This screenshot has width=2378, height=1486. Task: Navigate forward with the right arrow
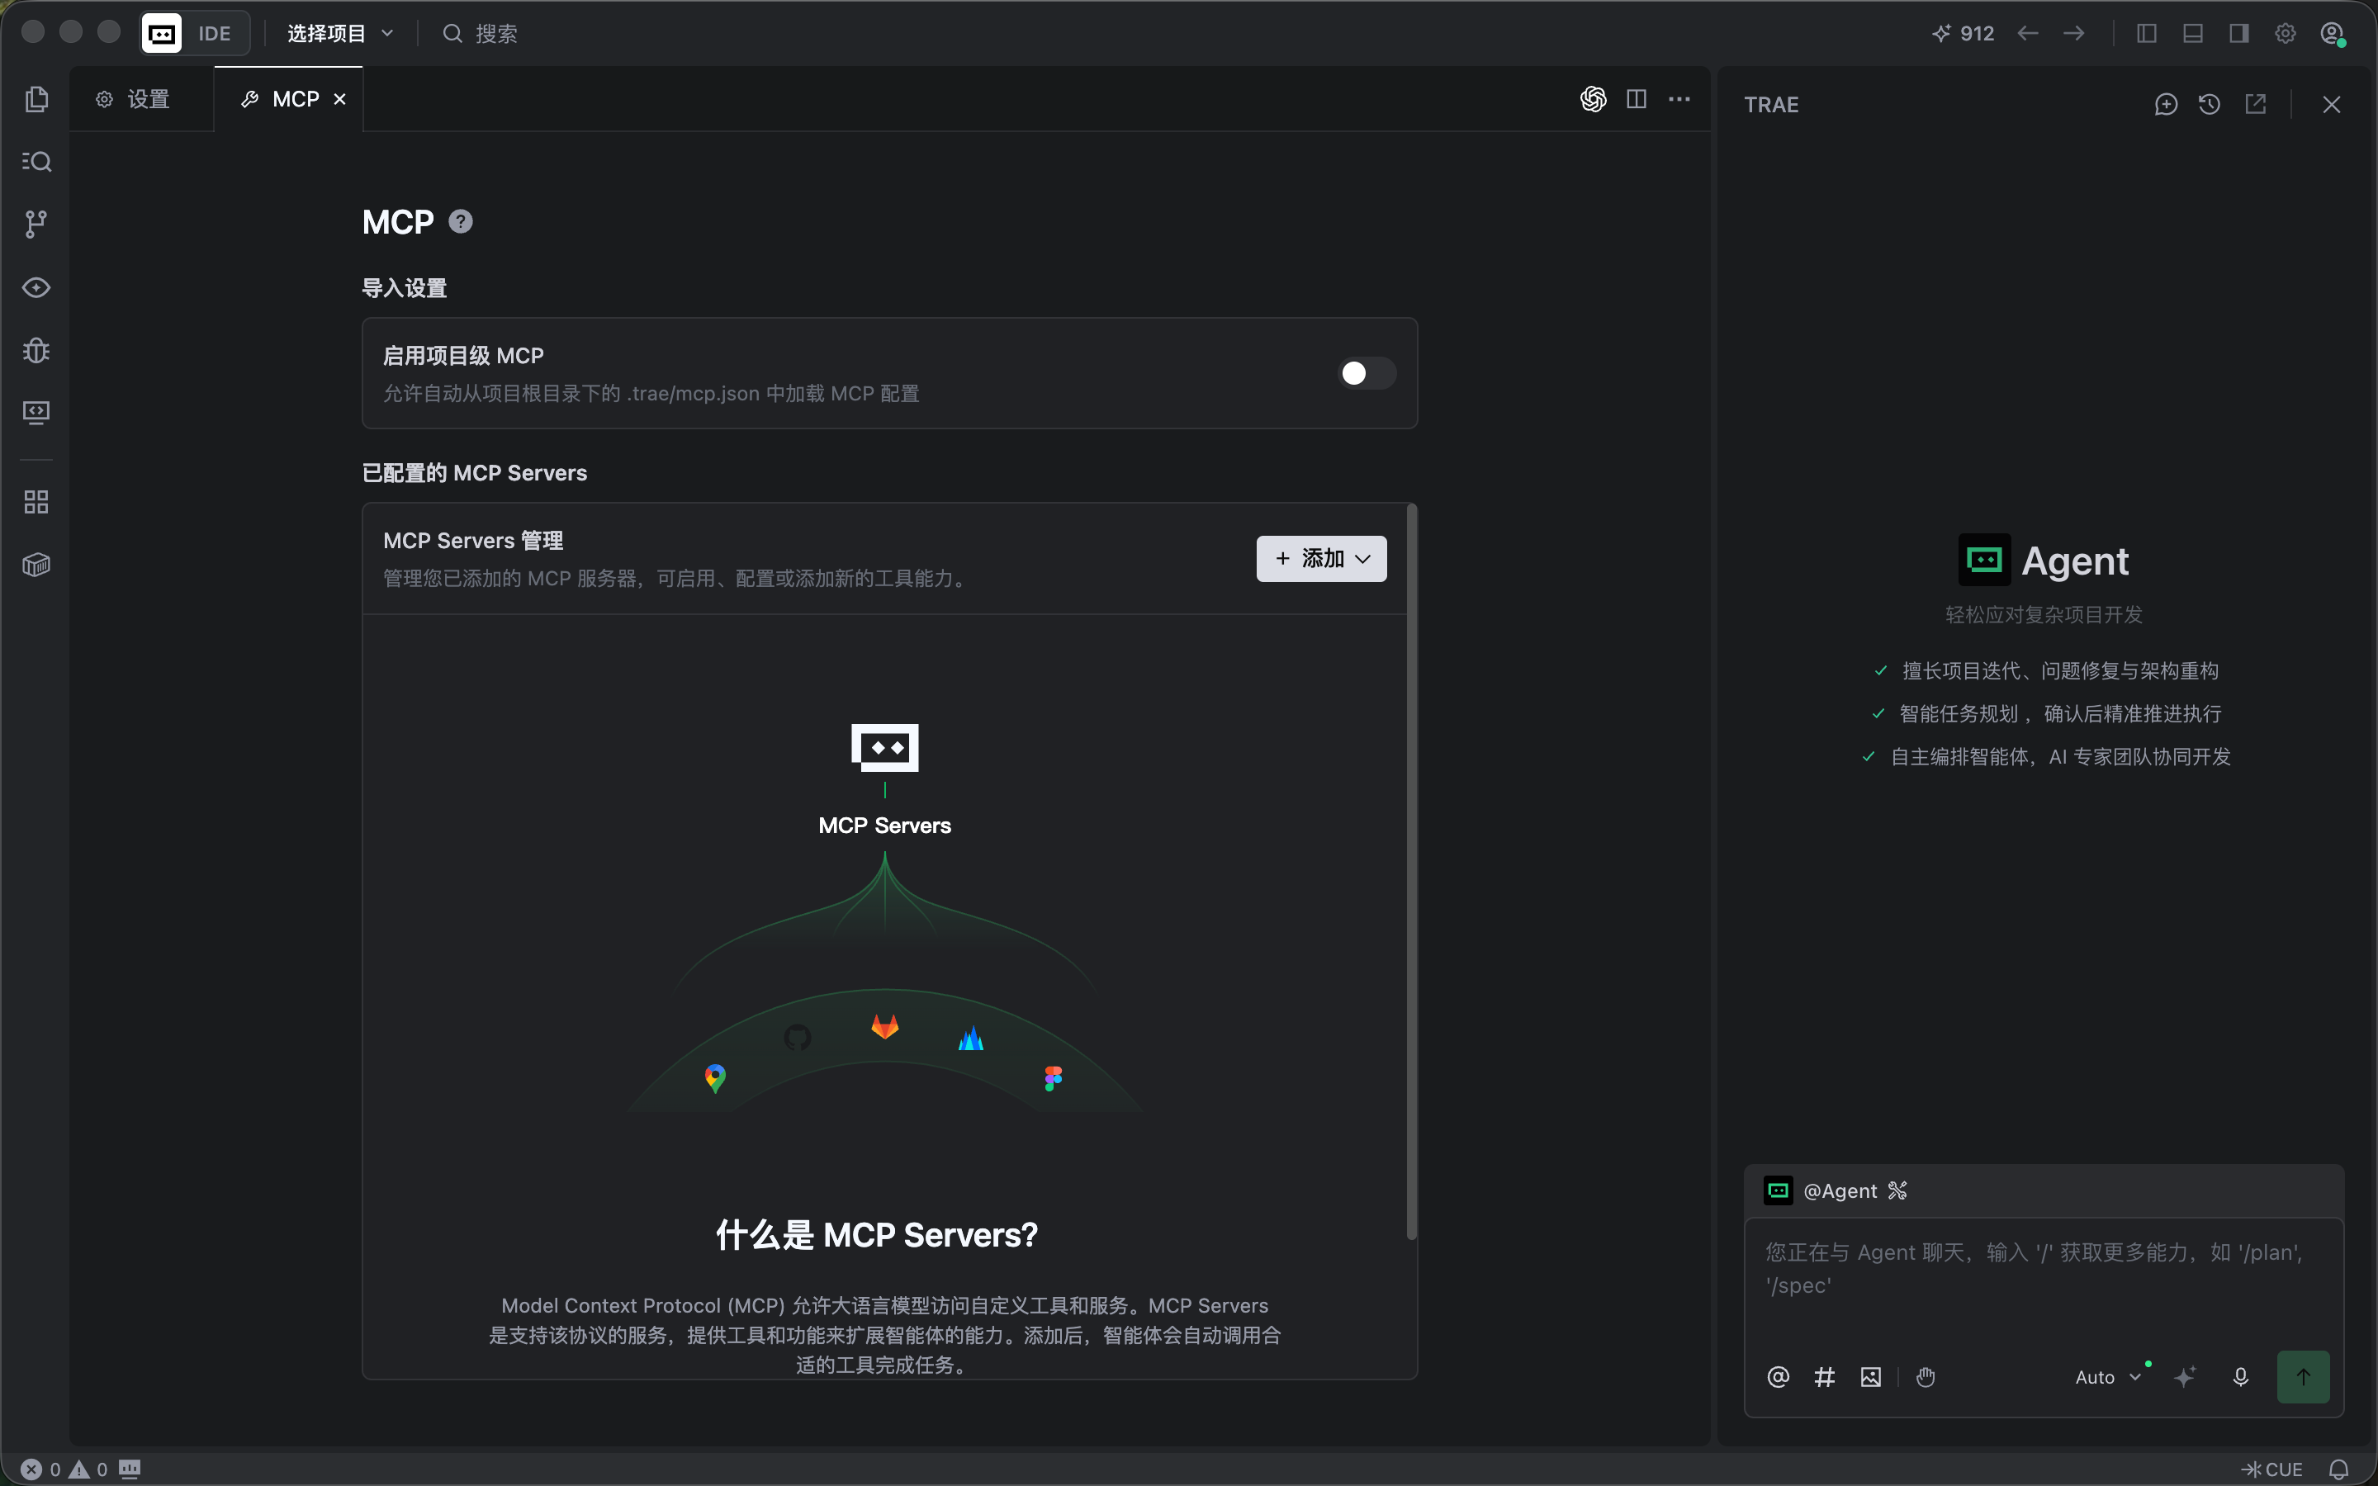pyautogui.click(x=2074, y=33)
